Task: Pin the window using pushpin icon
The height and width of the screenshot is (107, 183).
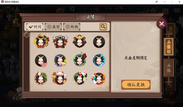Action: (157, 2)
